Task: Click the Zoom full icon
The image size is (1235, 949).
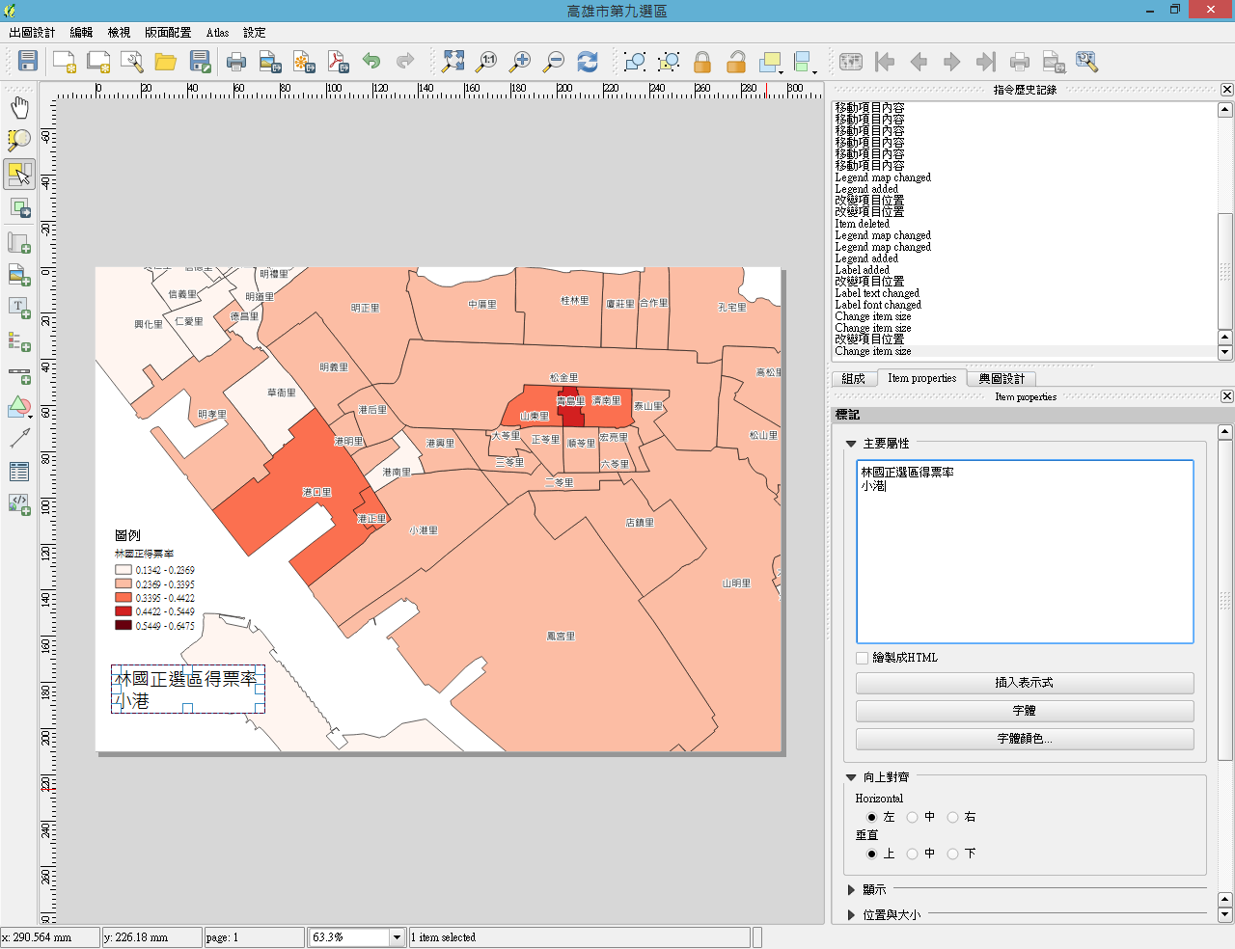Action: (453, 62)
